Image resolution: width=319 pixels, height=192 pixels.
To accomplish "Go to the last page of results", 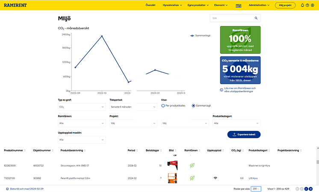I will pos(310,189).
